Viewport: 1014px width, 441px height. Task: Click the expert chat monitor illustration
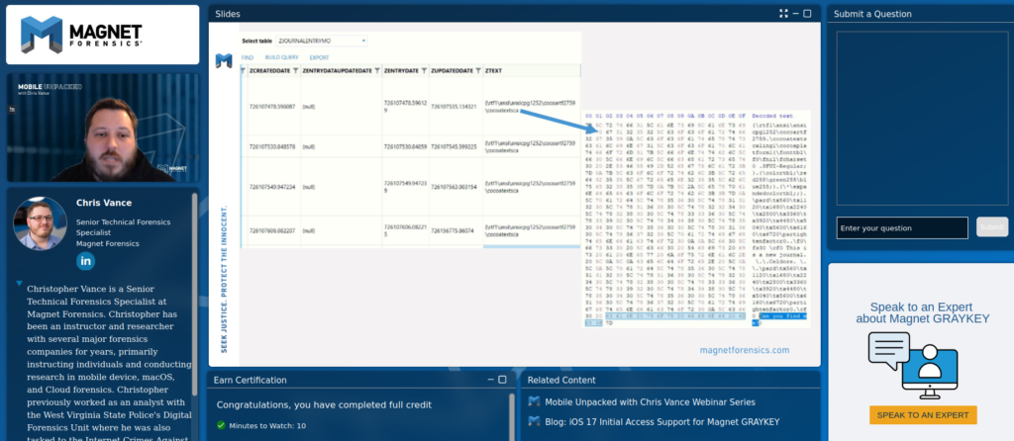click(x=912, y=366)
